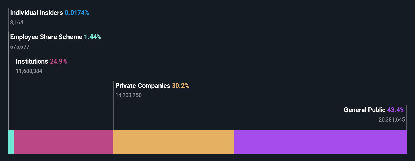Click the 30.2% percentage value

[180, 86]
